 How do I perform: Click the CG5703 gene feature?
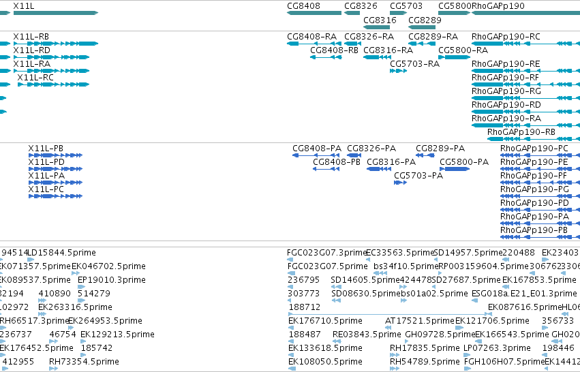[x=399, y=13]
